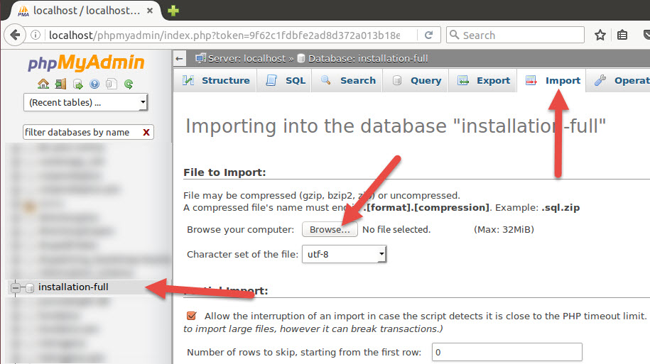Image resolution: width=650 pixels, height=364 pixels.
Task: Switch to the SQL tab
Action: click(x=286, y=80)
